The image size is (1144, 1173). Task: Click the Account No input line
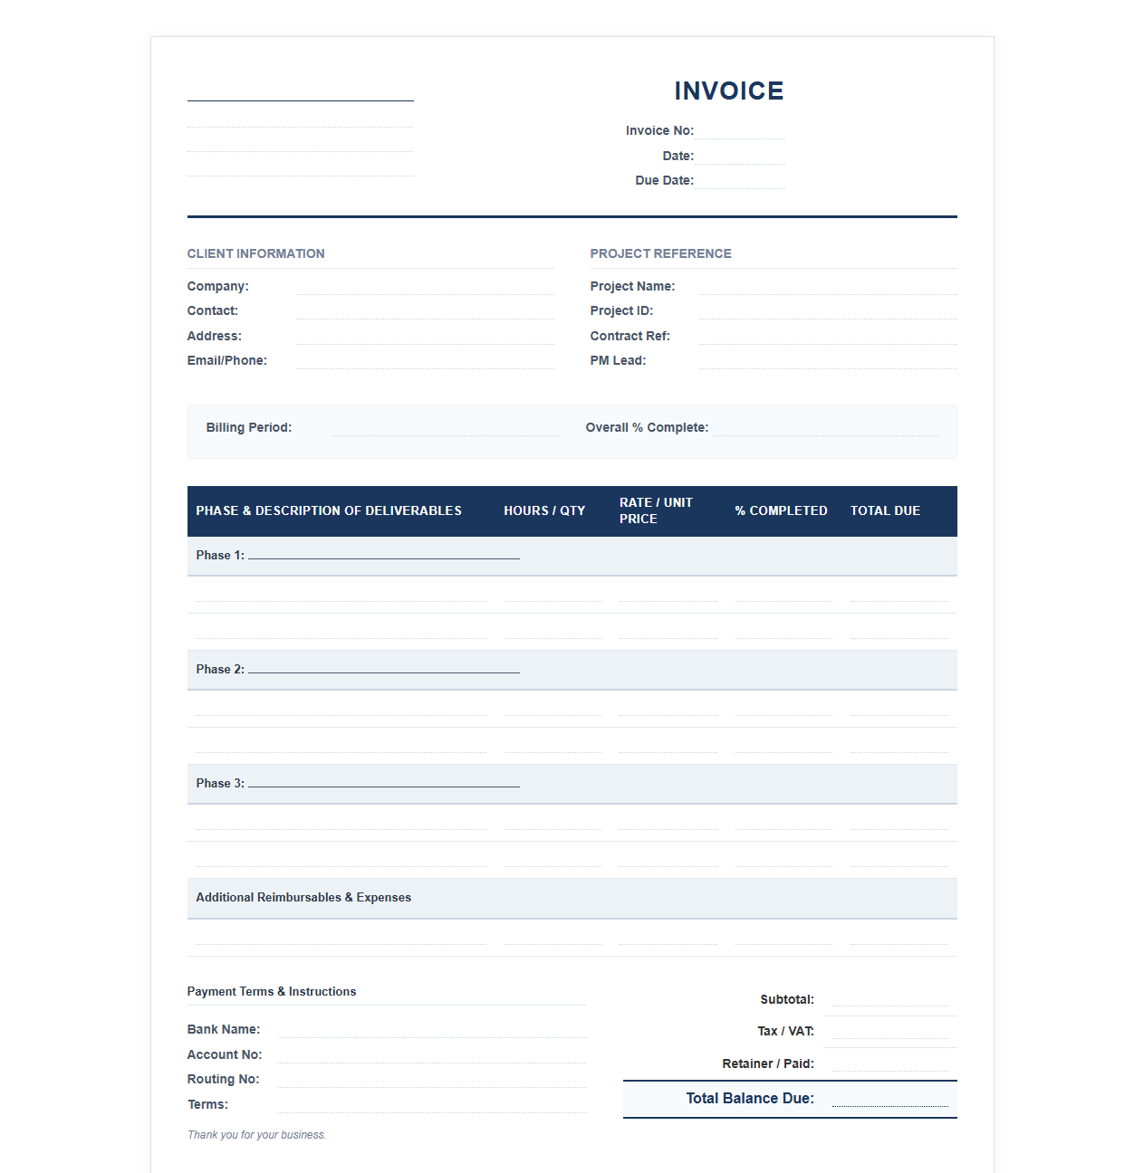[432, 1054]
